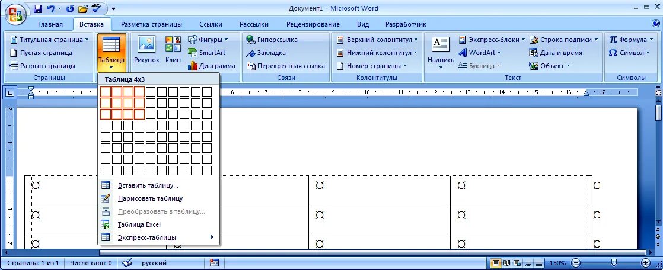Open the Рассылки ribbon tab
Viewport: 663px width, 270px height.
coord(254,24)
